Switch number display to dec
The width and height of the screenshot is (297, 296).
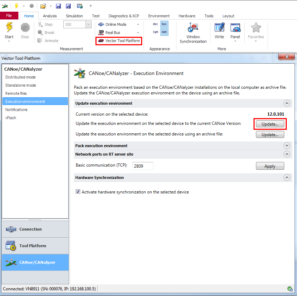(x=156, y=24)
